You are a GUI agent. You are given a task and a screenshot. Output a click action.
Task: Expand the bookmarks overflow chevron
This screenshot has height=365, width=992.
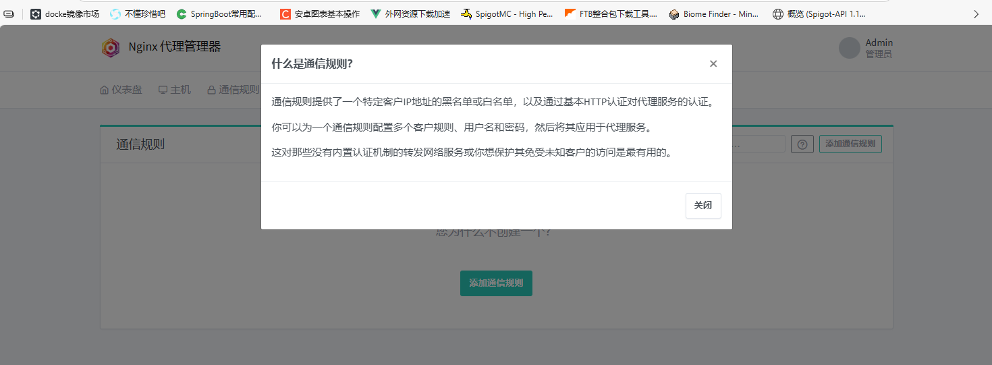(976, 13)
